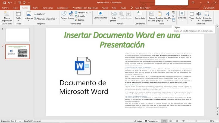Open the Símbolos menu
Image resolution: width=219 pixels, height=123 pixels.
(x=182, y=16)
